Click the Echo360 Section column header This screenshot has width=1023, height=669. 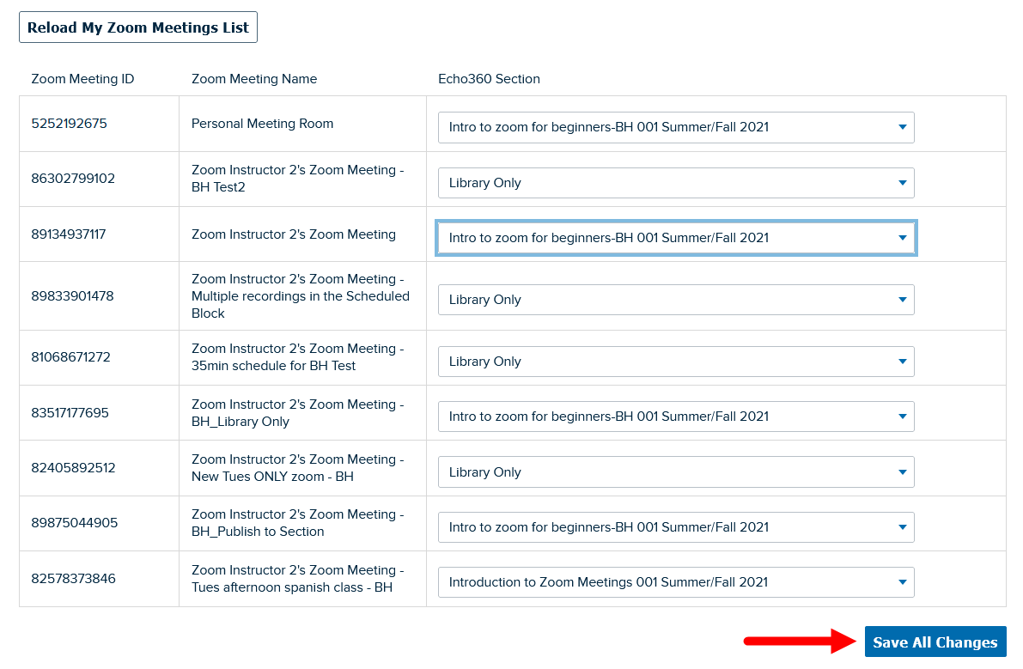click(x=489, y=78)
